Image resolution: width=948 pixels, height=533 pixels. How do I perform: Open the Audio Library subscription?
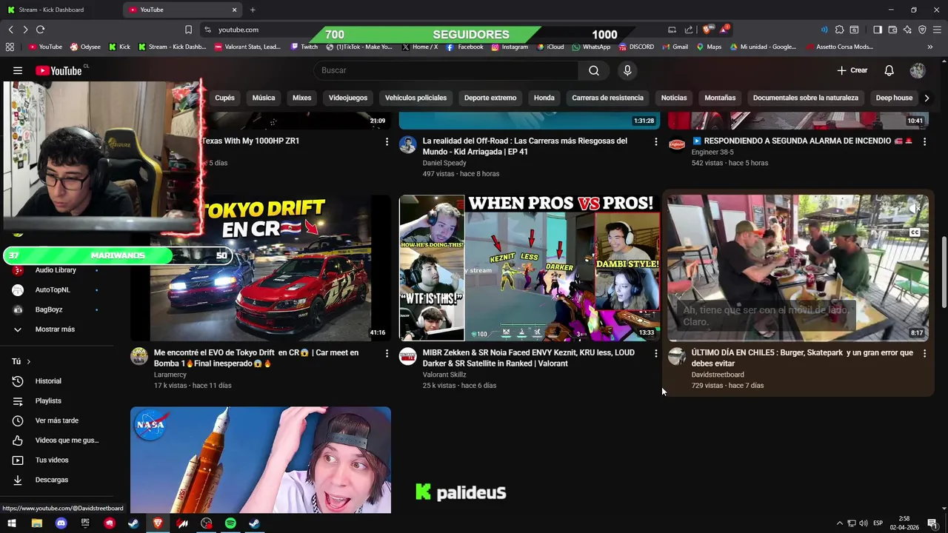click(56, 270)
